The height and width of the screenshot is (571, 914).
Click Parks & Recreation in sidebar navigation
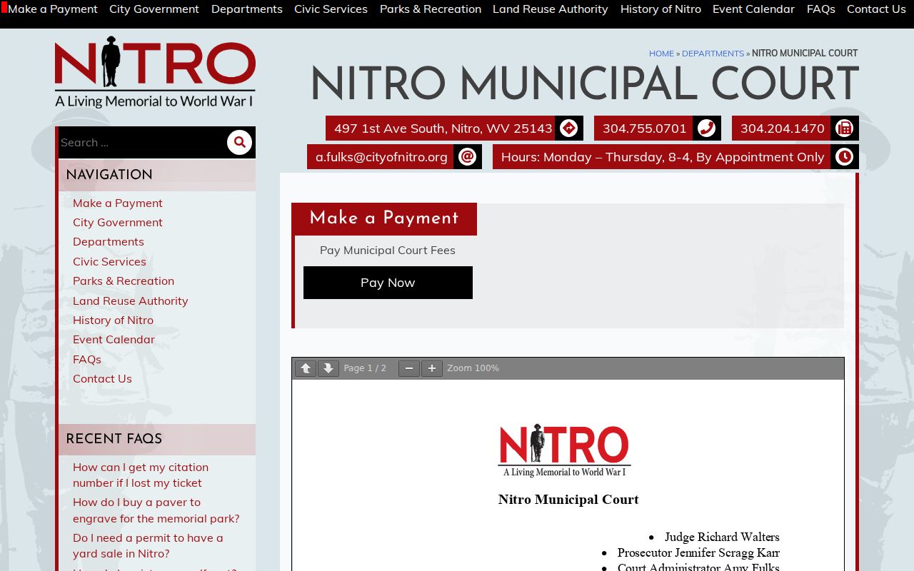click(124, 281)
